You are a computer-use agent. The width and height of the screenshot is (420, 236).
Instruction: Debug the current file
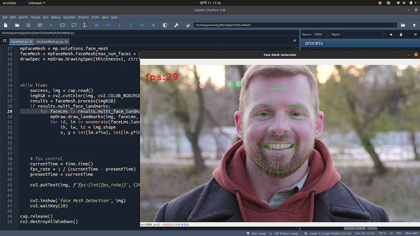click(97, 25)
